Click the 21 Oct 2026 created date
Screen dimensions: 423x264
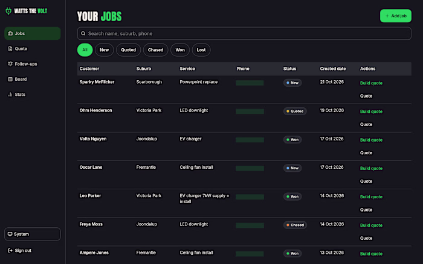coord(332,82)
